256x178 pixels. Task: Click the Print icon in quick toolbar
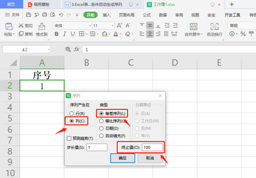coord(45,15)
